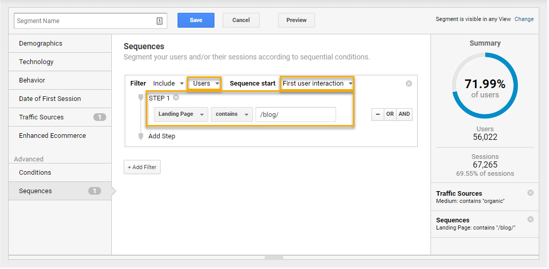Image resolution: width=549 pixels, height=269 pixels.
Task: Open the Demographics section
Action: (x=41, y=44)
